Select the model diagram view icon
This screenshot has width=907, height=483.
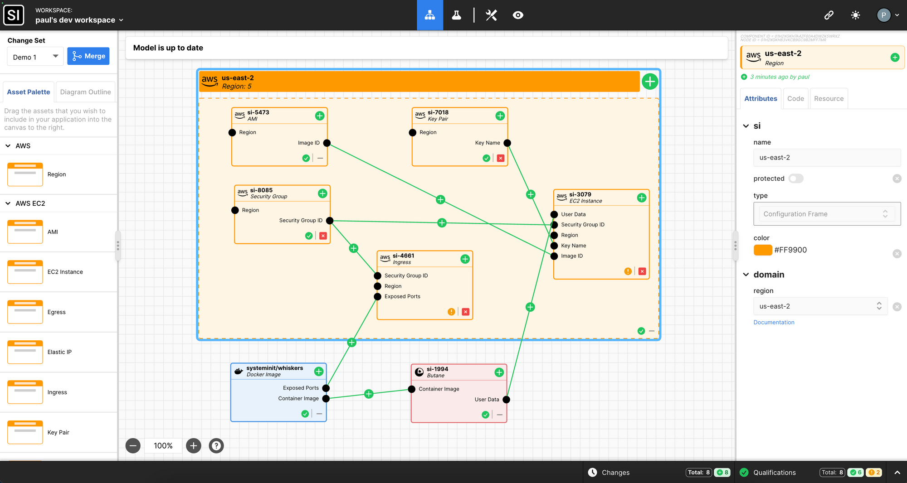[x=430, y=15]
